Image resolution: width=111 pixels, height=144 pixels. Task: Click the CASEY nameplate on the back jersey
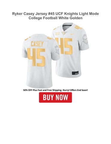(x=37, y=44)
